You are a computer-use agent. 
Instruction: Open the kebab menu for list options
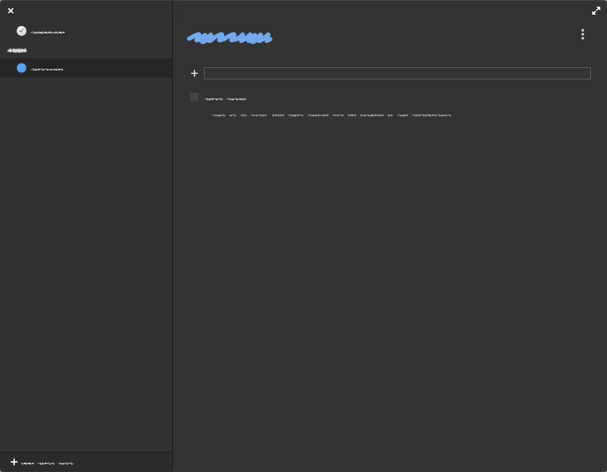583,34
